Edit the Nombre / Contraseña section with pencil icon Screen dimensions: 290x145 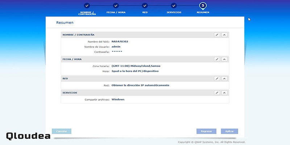coord(217,35)
